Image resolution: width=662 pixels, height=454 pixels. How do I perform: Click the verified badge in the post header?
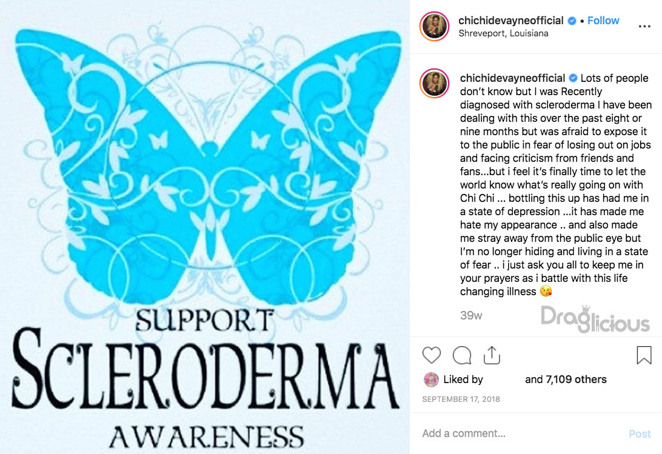(572, 21)
